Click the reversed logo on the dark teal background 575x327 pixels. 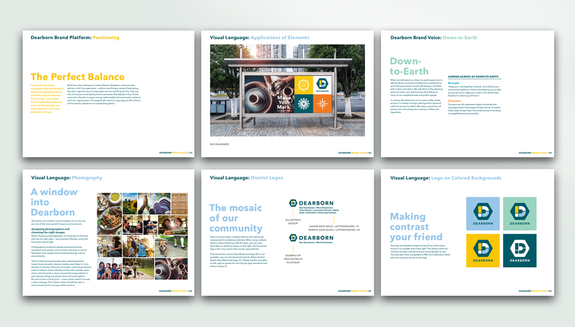pos(520,251)
